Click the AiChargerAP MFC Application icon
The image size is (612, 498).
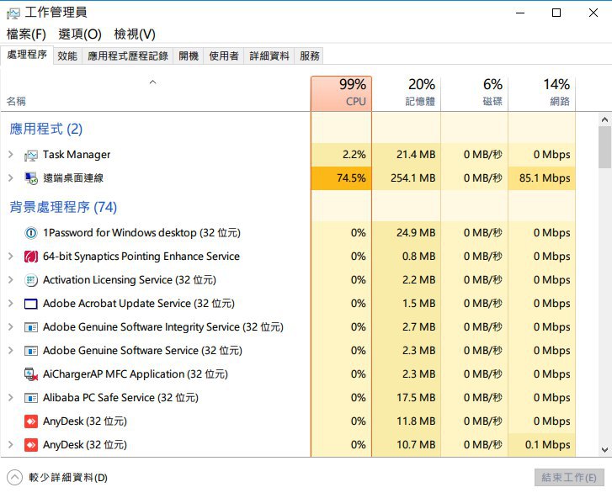coord(31,374)
